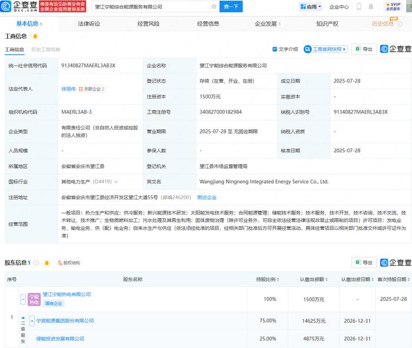Switch to 企业发展 tab

(x=266, y=24)
